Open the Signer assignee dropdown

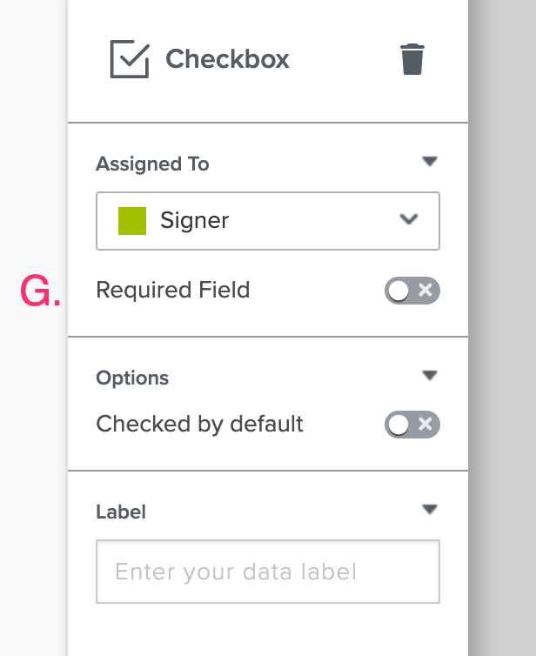(268, 221)
